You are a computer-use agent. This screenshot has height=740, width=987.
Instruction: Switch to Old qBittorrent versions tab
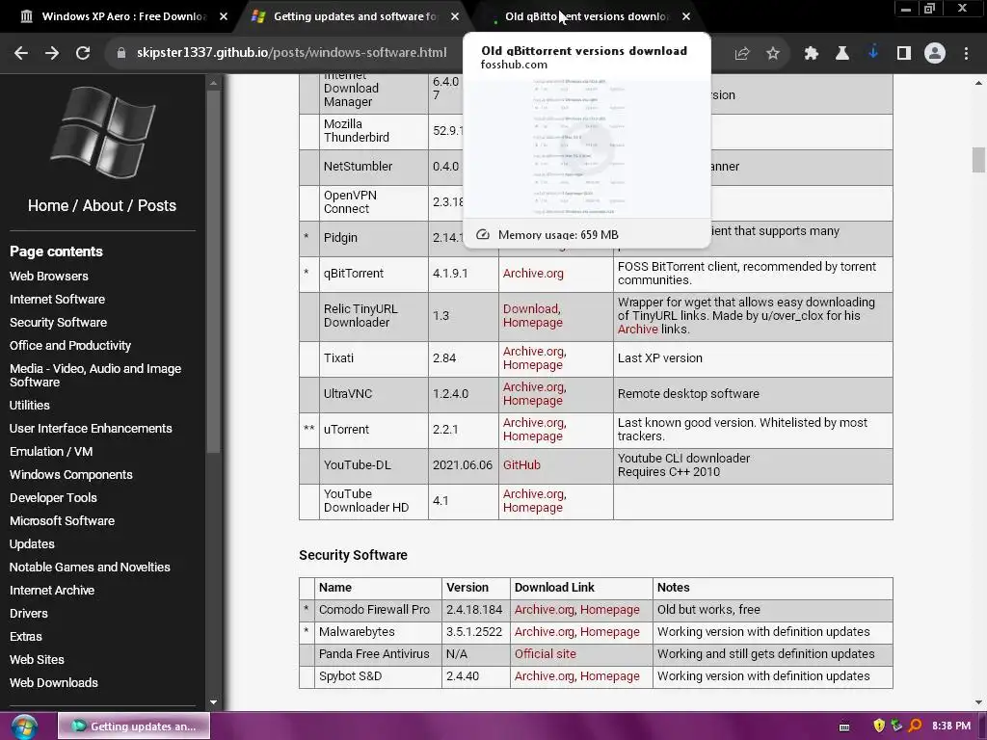click(x=585, y=16)
